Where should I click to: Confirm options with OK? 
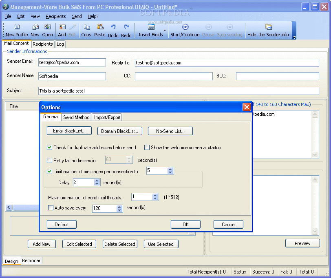[185, 224]
